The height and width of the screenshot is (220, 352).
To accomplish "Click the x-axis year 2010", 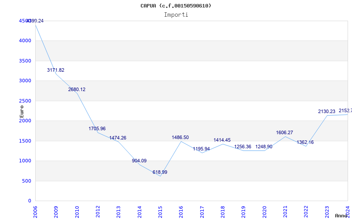I will coord(77,212).
